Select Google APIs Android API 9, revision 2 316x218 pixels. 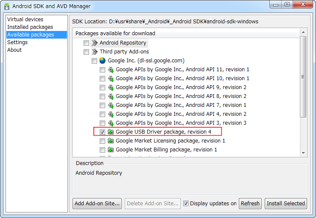click(181, 87)
